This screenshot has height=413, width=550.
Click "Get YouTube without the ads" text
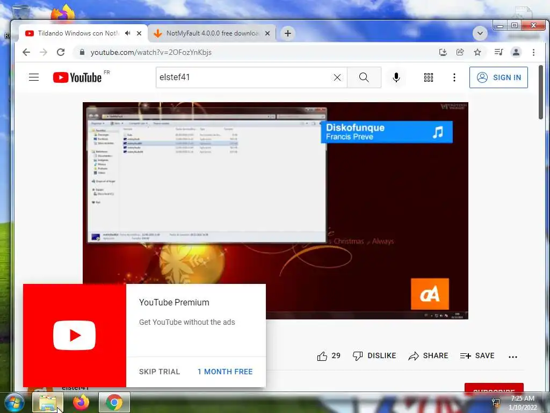pyautogui.click(x=187, y=322)
